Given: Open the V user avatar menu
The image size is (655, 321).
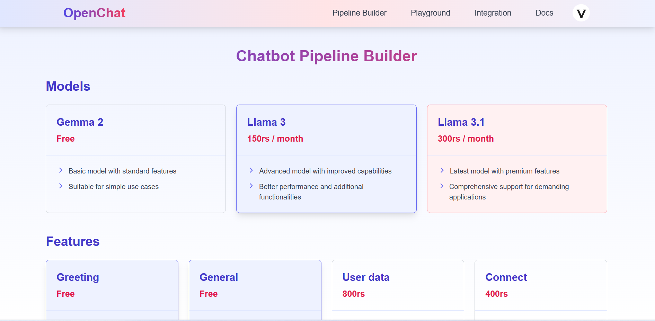Looking at the screenshot, I should [581, 13].
